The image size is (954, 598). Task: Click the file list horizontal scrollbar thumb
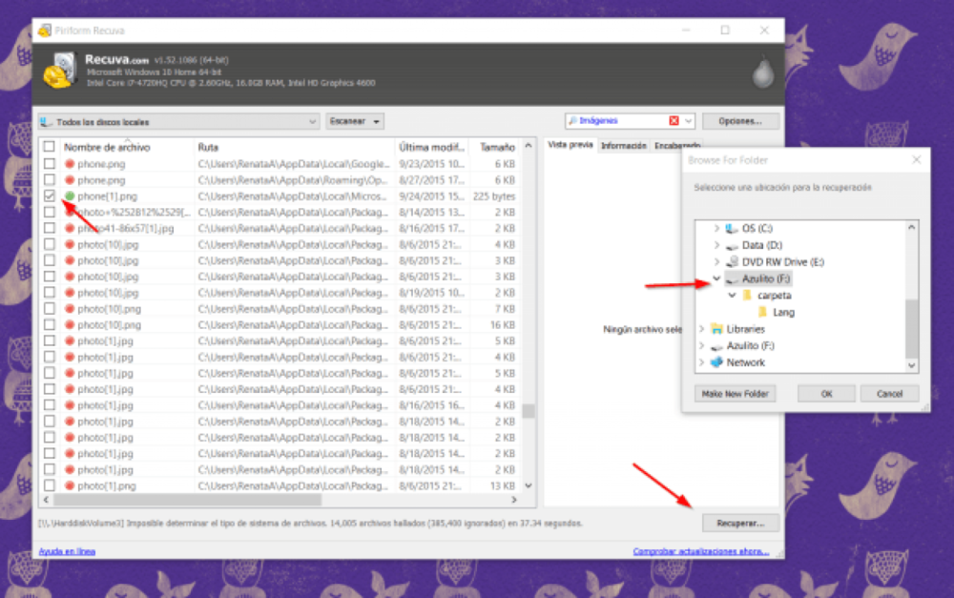point(187,500)
